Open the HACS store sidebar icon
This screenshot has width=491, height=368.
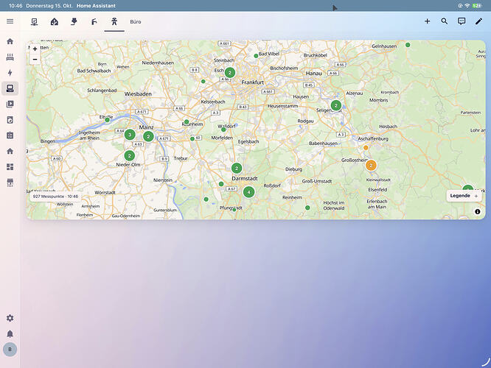10,183
